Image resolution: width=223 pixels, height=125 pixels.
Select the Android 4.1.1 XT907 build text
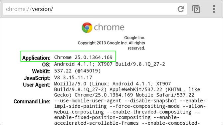[110, 64]
